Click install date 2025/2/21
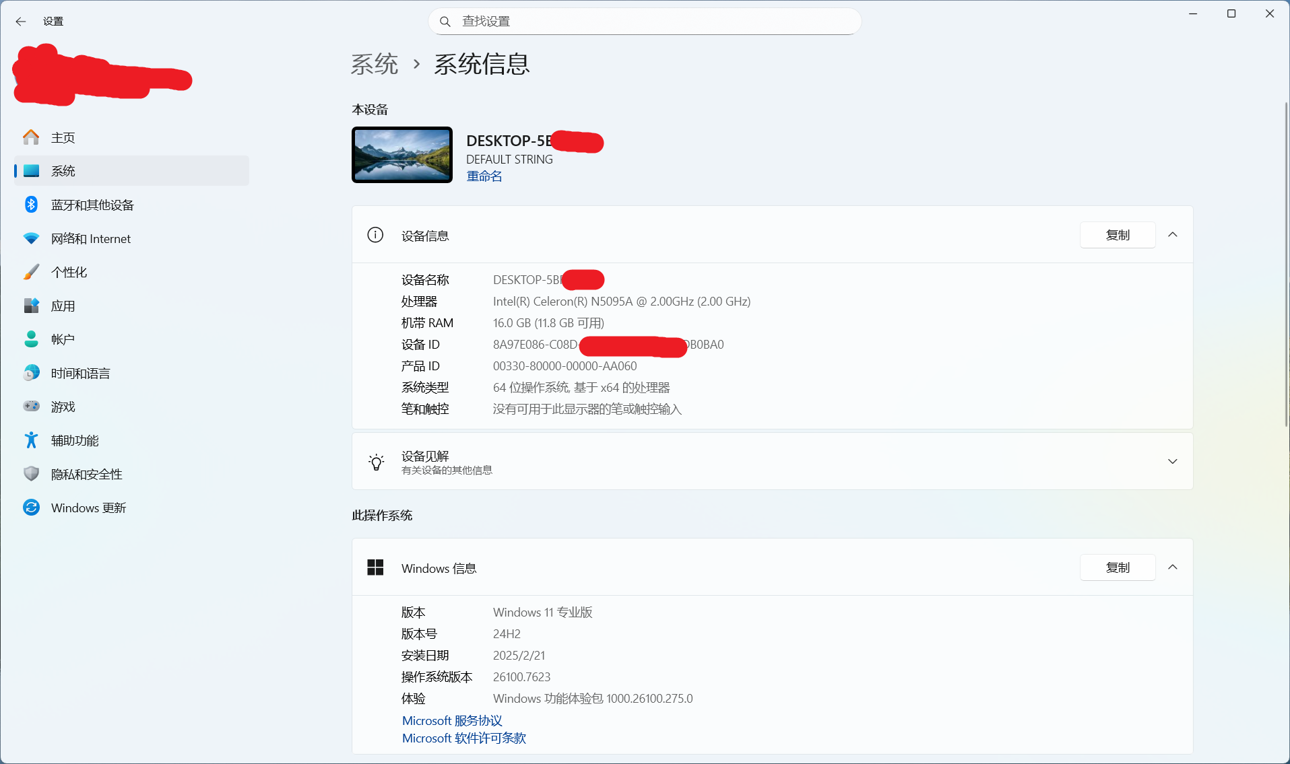Screen dimensions: 1290x764 coord(519,656)
